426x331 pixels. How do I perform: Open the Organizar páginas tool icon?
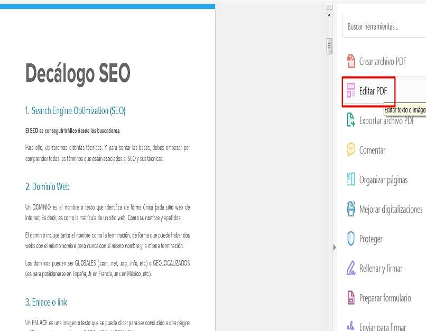click(351, 179)
